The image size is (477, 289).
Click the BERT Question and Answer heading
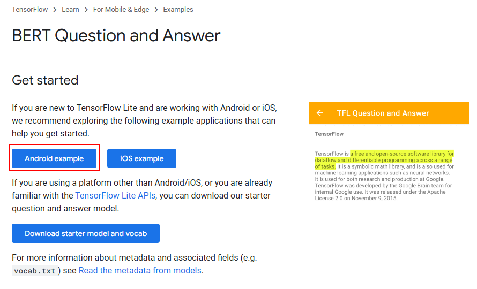pyautogui.click(x=116, y=36)
